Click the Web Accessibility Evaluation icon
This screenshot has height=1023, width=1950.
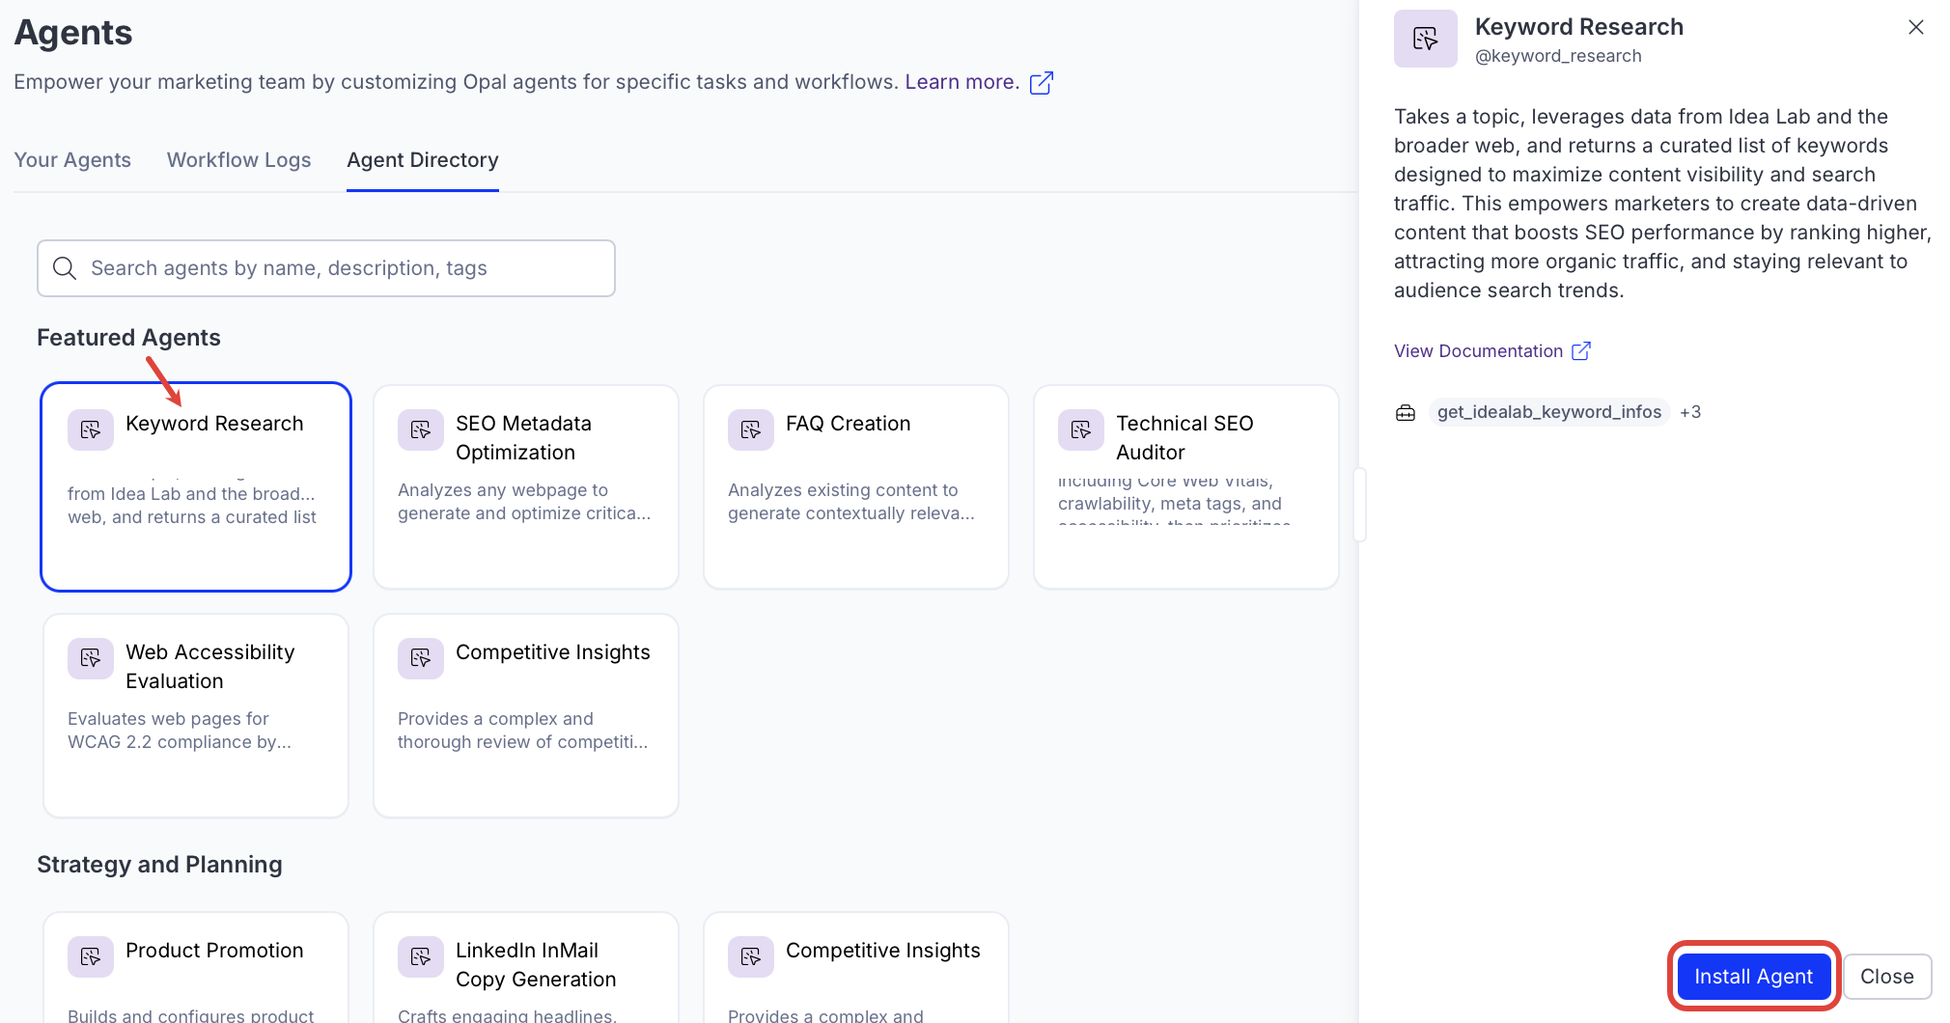point(91,658)
